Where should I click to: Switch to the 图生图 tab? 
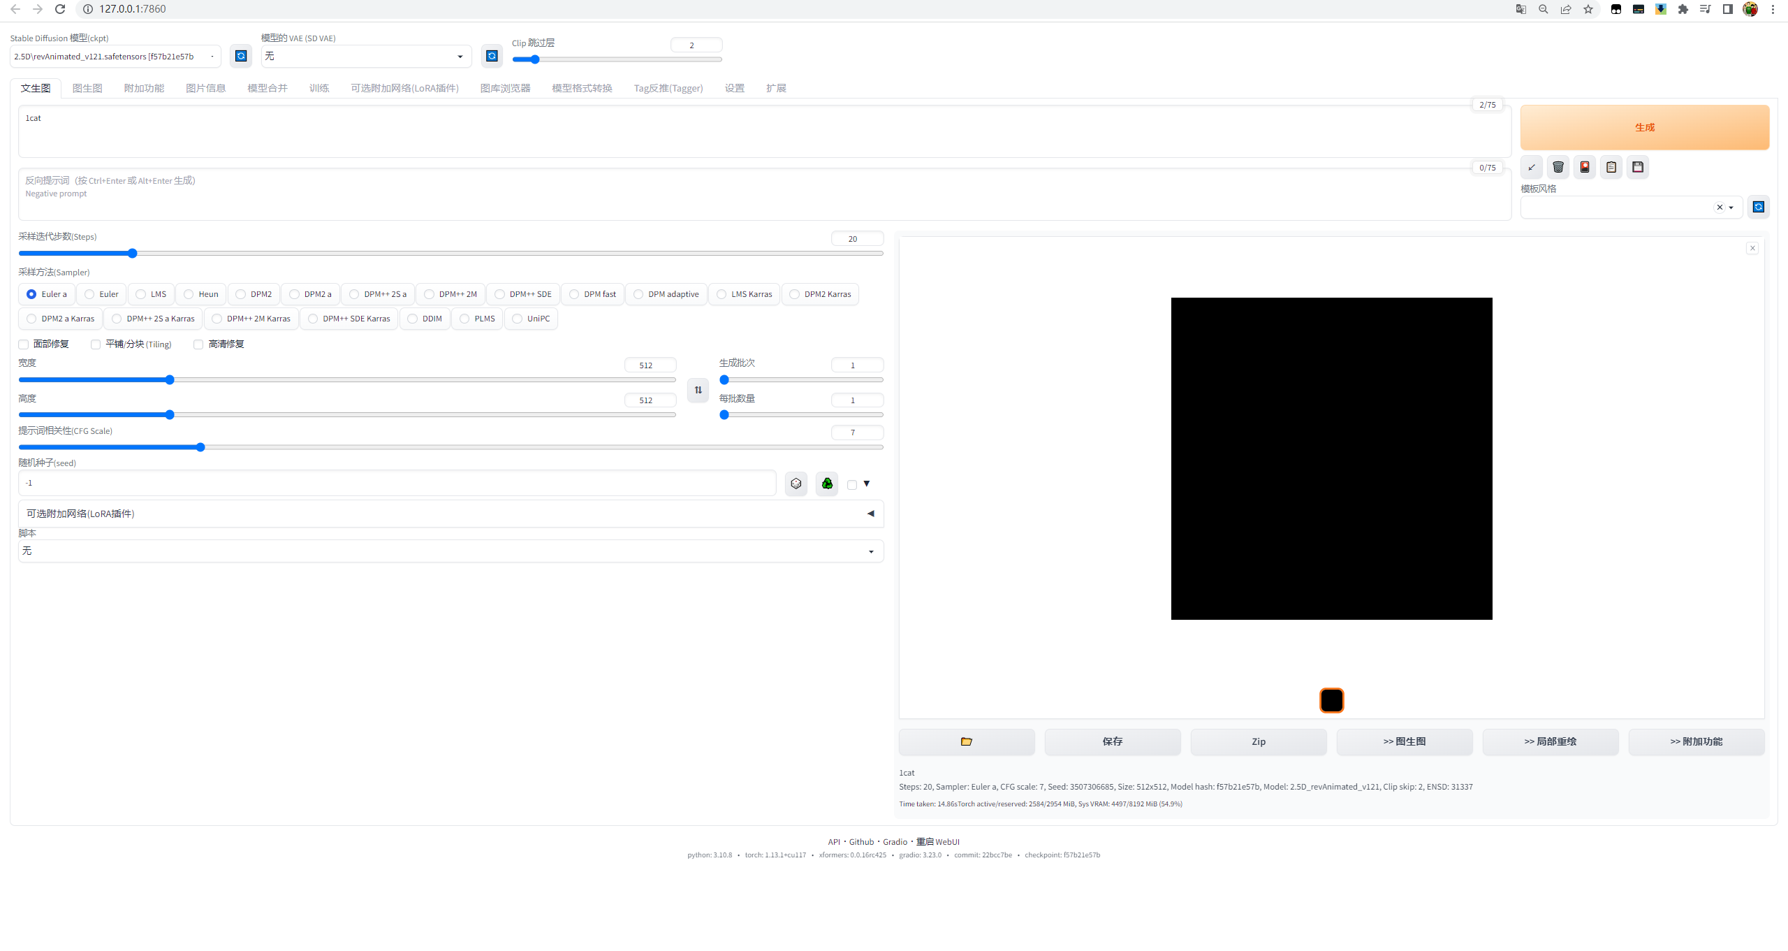click(87, 88)
